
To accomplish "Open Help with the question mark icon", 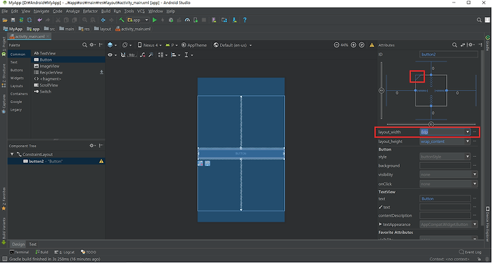I will [x=245, y=20].
